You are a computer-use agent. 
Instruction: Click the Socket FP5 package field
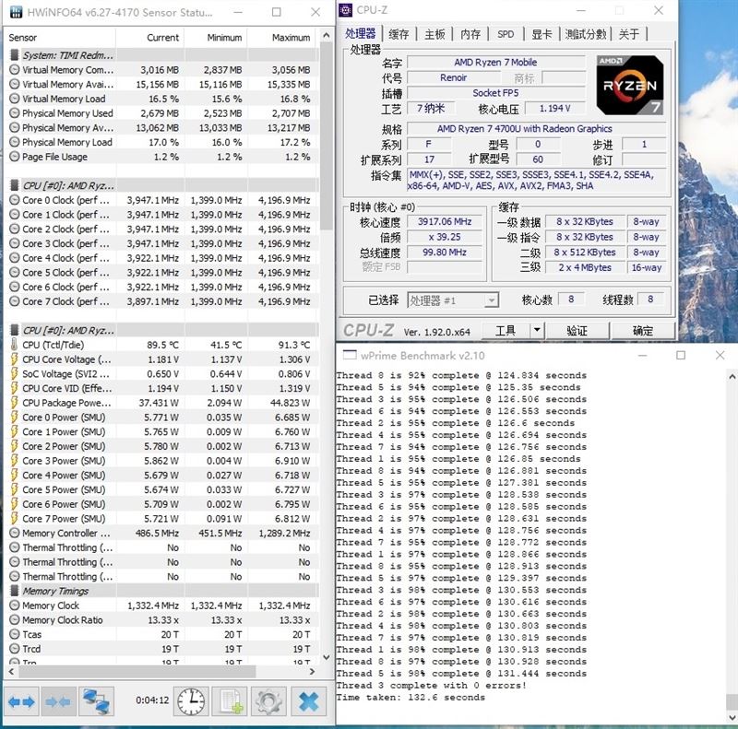(x=495, y=93)
